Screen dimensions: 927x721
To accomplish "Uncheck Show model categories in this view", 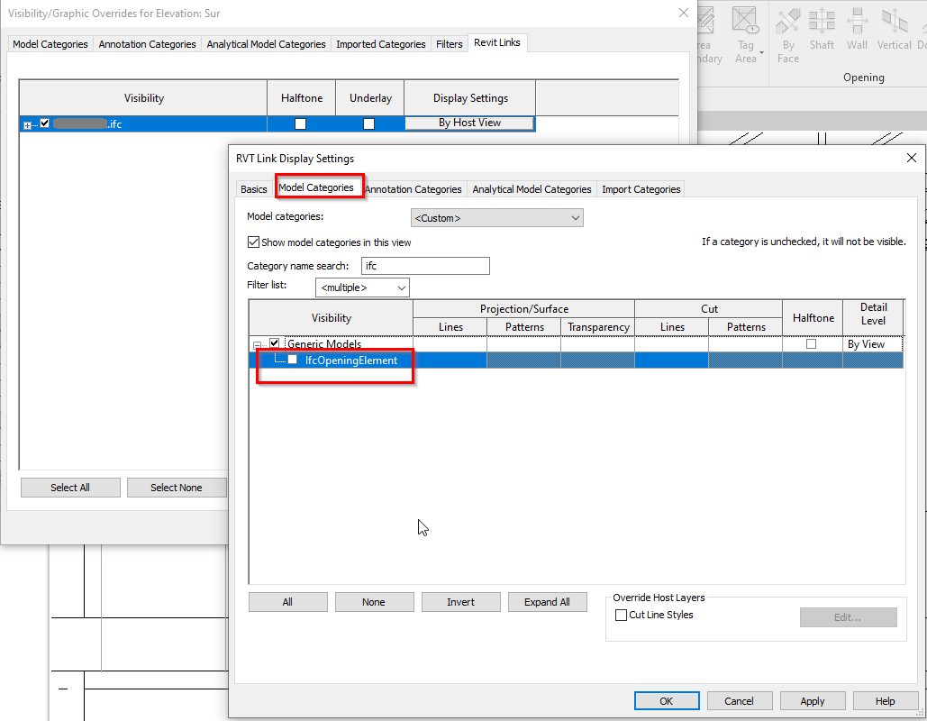I will (x=254, y=242).
